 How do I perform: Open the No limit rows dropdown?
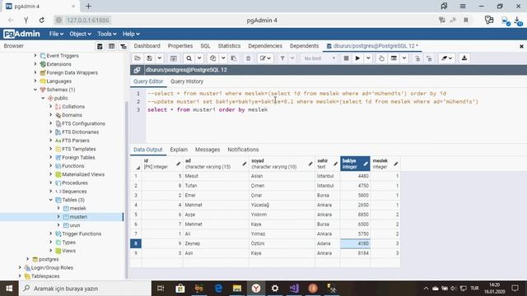tap(319, 58)
